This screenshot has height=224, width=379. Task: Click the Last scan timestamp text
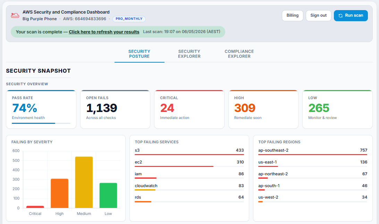point(182,32)
